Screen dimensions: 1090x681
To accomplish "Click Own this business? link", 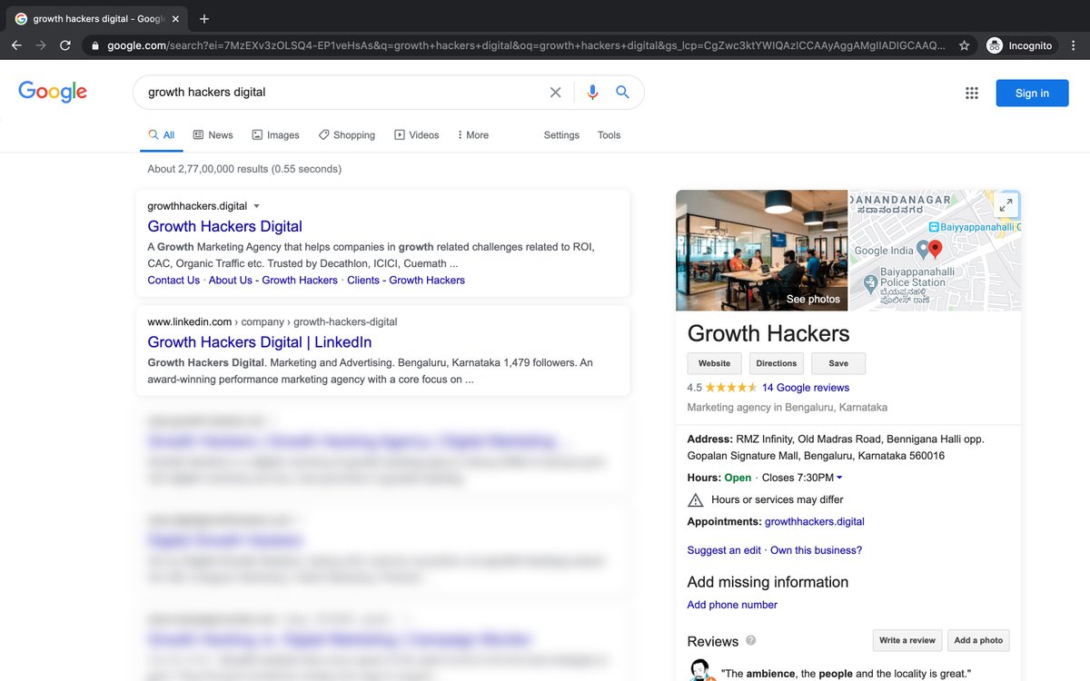I will point(816,550).
